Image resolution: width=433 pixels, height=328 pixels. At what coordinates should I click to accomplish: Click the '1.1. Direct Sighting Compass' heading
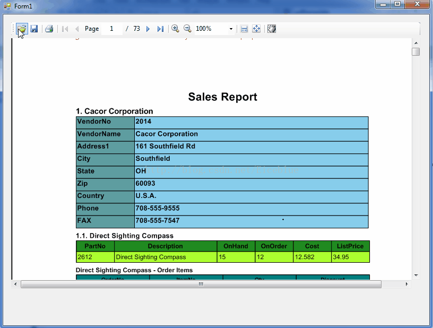click(x=125, y=236)
